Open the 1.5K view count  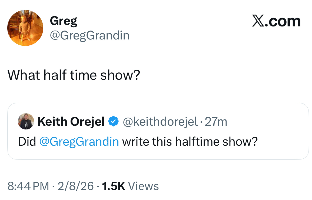point(114,186)
